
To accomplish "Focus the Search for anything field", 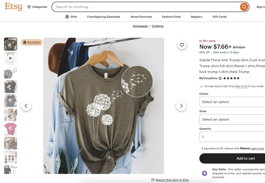I will 146,7.
